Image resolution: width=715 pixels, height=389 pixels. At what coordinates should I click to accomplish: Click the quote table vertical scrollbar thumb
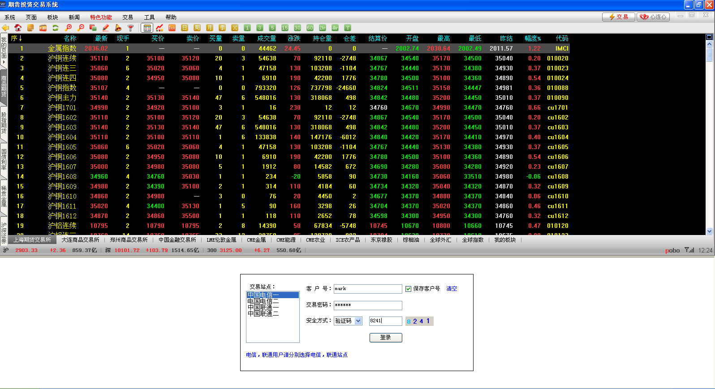(709, 55)
